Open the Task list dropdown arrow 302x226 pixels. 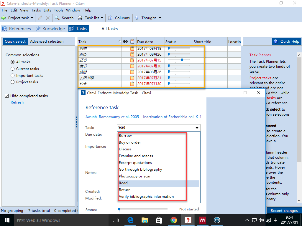tap(101, 18)
